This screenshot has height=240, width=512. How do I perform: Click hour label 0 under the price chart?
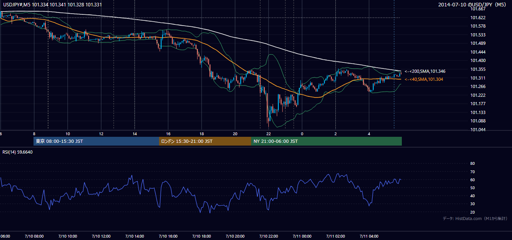(x=302, y=134)
